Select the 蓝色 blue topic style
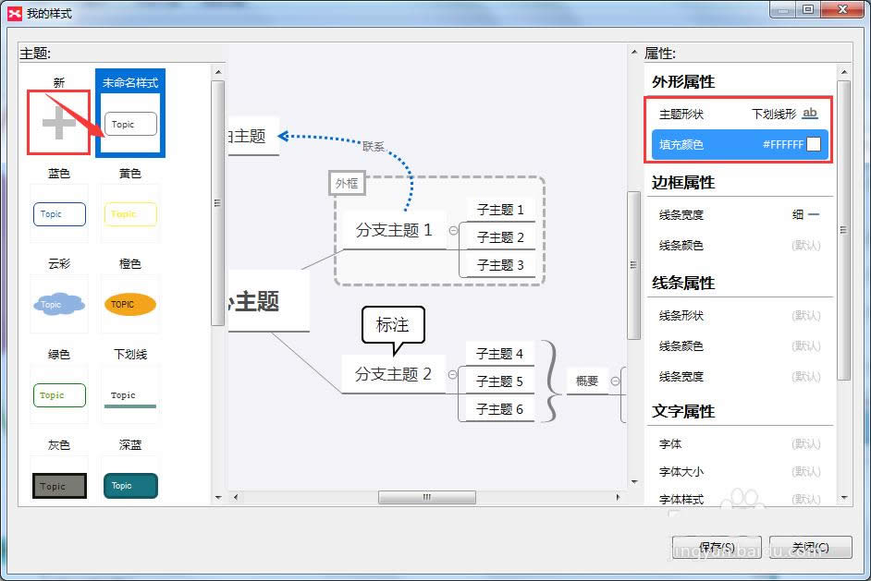This screenshot has height=581, width=871. (x=58, y=213)
